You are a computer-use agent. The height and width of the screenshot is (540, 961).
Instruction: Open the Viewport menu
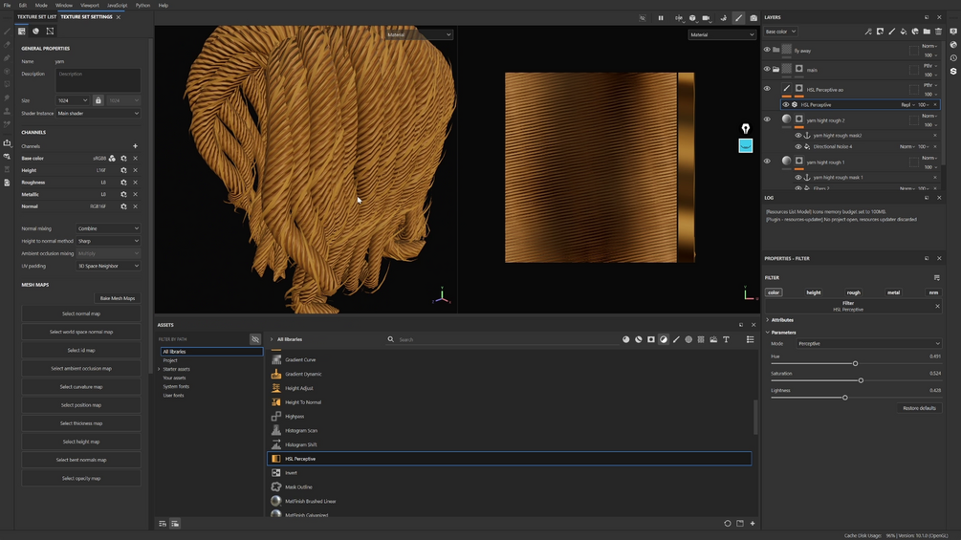[89, 5]
